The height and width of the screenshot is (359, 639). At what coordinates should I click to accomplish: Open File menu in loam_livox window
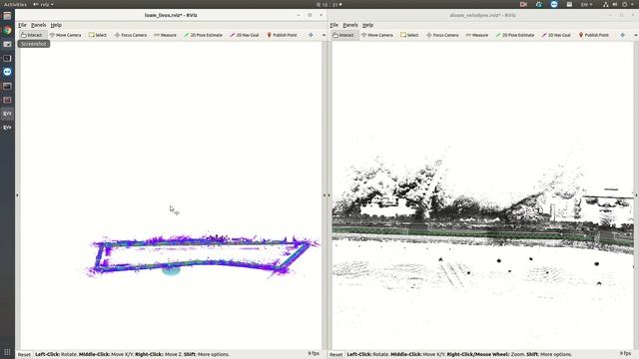[x=22, y=25]
